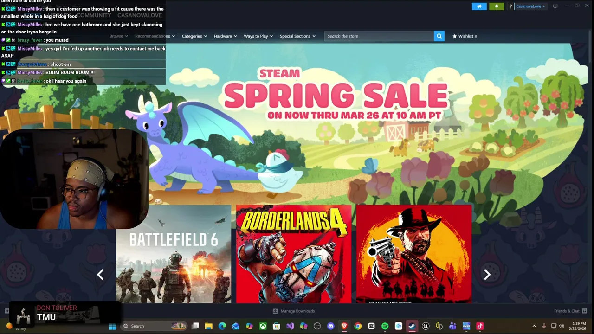Open Outlook from the taskbar
The width and height of the screenshot is (594, 334).
point(236,326)
